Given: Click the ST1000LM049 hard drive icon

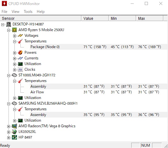Looking at the screenshot, I should point(14,75).
